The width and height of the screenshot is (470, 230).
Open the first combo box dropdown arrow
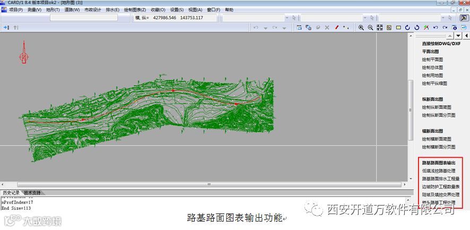(x=287, y=18)
